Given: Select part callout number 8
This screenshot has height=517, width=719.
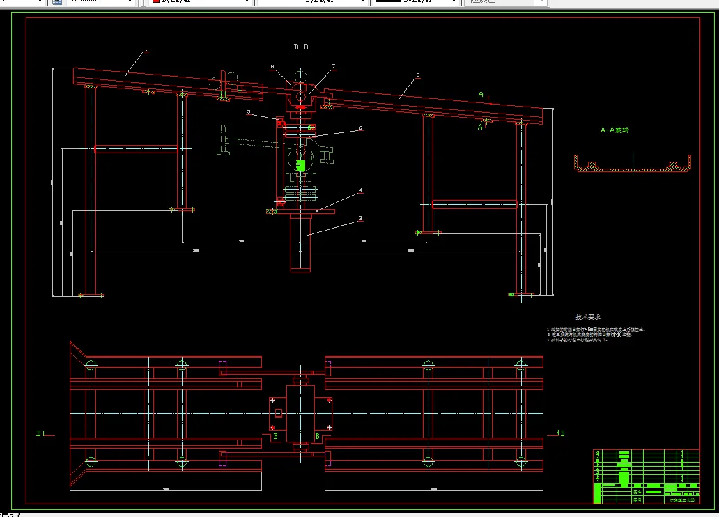Looking at the screenshot, I should pyautogui.click(x=272, y=67).
